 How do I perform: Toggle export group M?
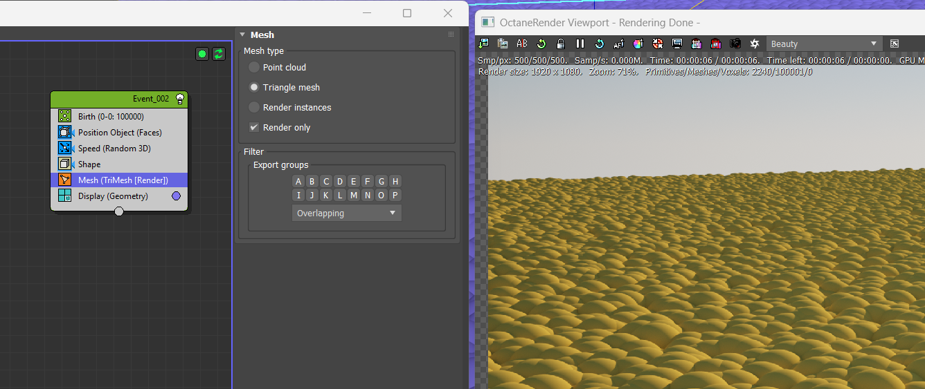pyautogui.click(x=354, y=195)
